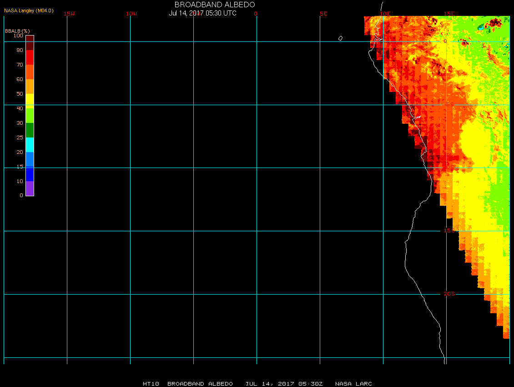Click the MT10 footer caption text

[151, 384]
